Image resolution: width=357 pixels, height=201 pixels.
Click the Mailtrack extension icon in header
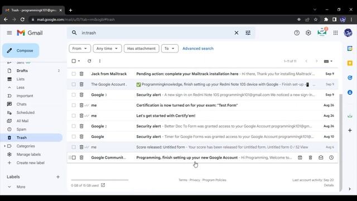(322, 32)
